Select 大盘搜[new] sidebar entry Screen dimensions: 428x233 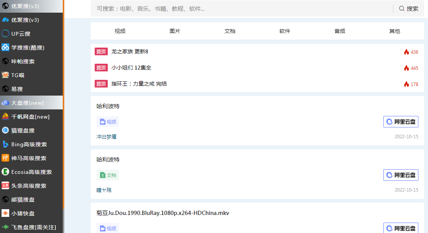(32, 103)
